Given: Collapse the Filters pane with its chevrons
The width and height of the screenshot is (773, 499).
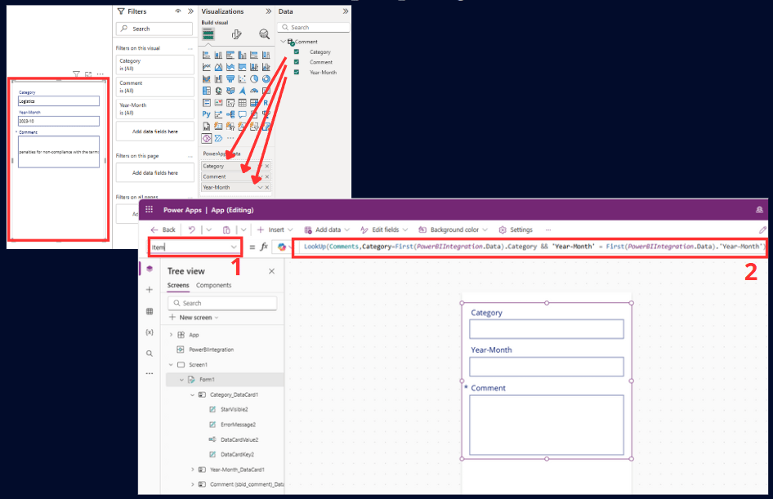Looking at the screenshot, I should (190, 11).
